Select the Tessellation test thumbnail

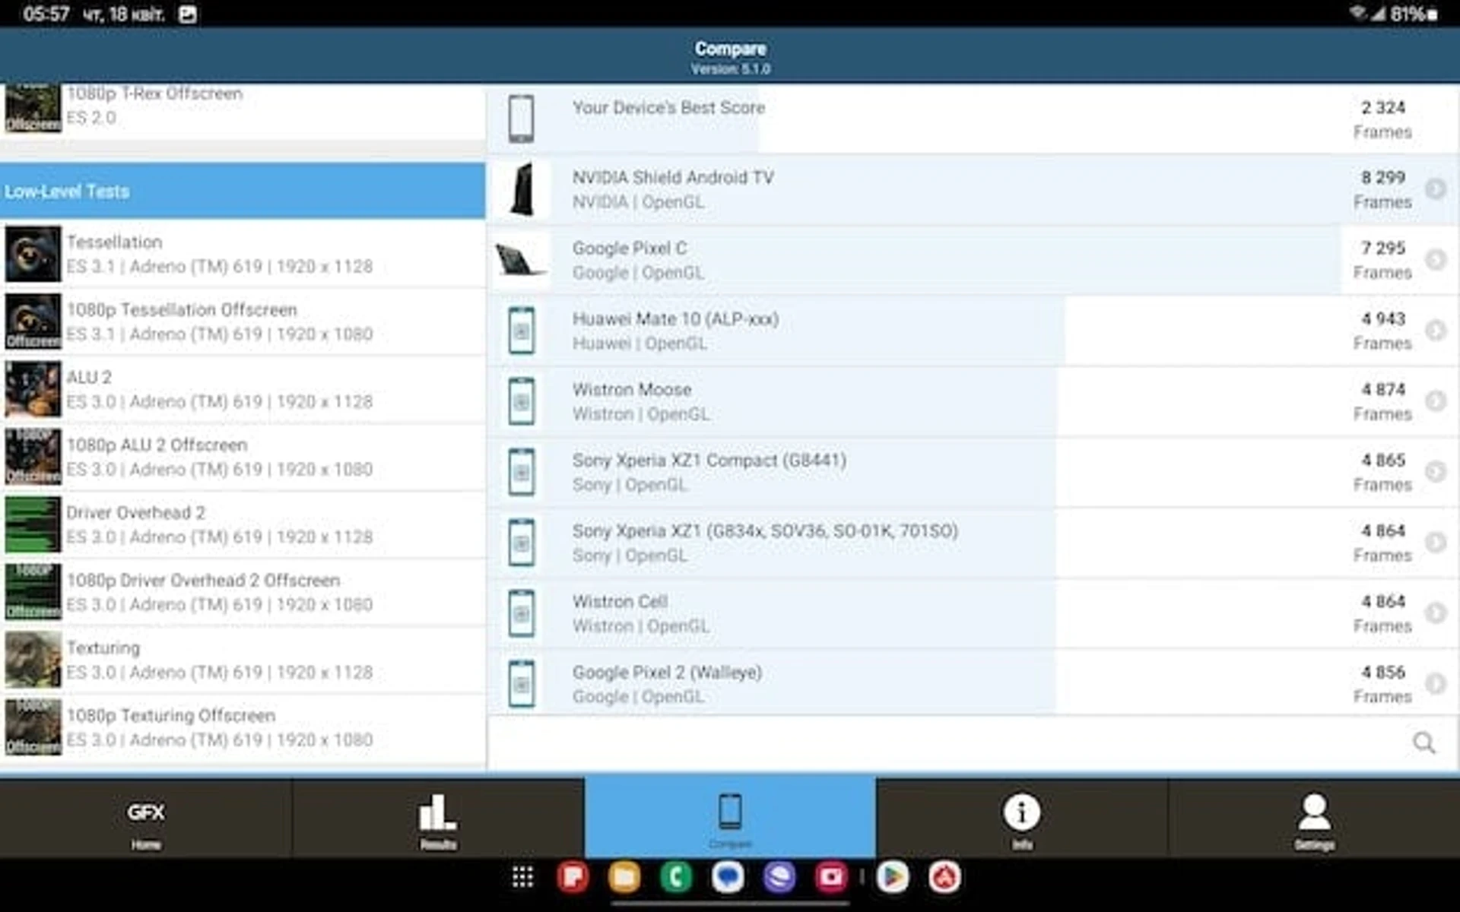click(x=33, y=254)
